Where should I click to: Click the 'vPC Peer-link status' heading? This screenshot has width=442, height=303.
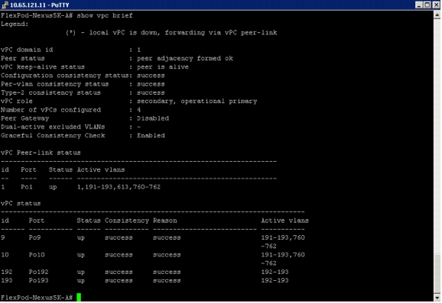coord(41,153)
